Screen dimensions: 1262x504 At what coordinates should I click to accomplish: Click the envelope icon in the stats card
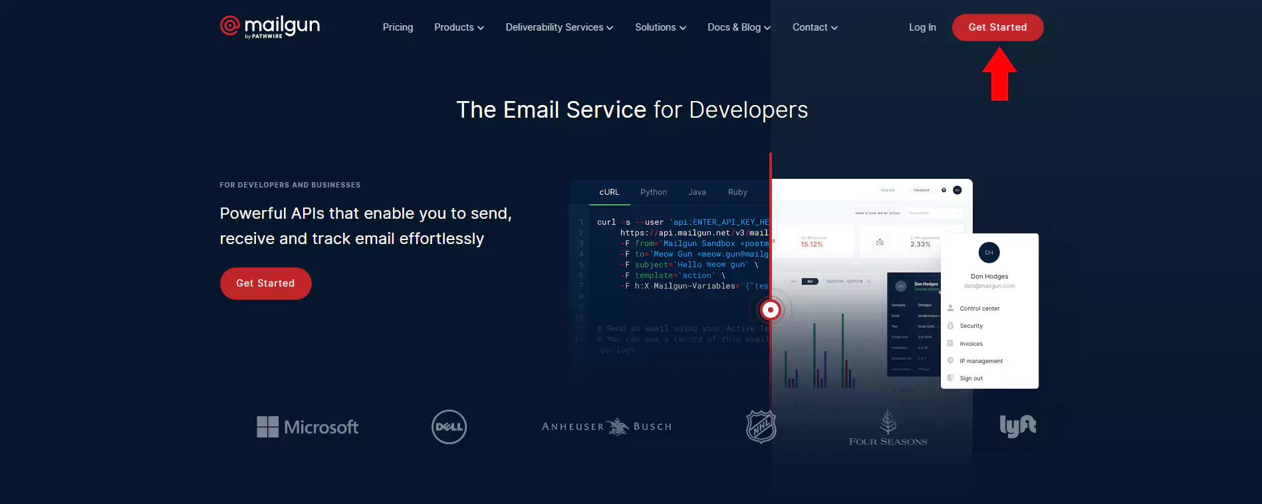coord(880,242)
